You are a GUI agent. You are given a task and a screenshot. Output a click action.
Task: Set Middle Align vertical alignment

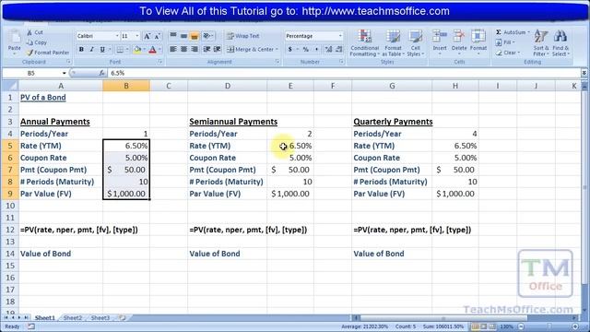pos(183,36)
